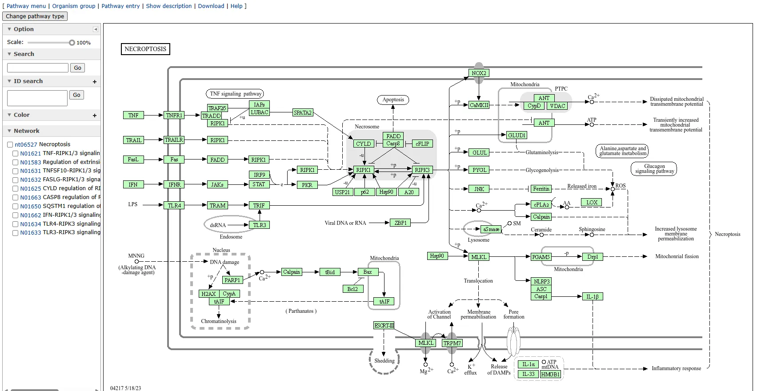The height and width of the screenshot is (391, 757).
Task: Click the MLKL gene box near Translocation
Action: [x=479, y=257]
